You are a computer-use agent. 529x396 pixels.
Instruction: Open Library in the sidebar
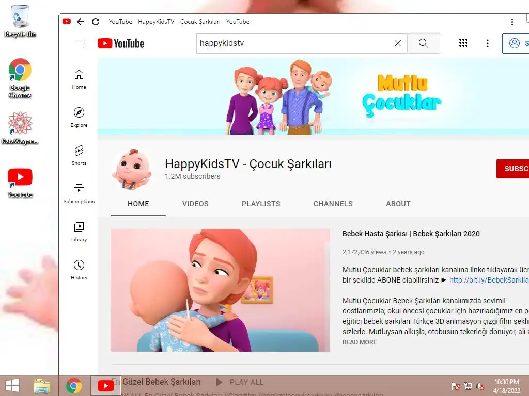(79, 232)
